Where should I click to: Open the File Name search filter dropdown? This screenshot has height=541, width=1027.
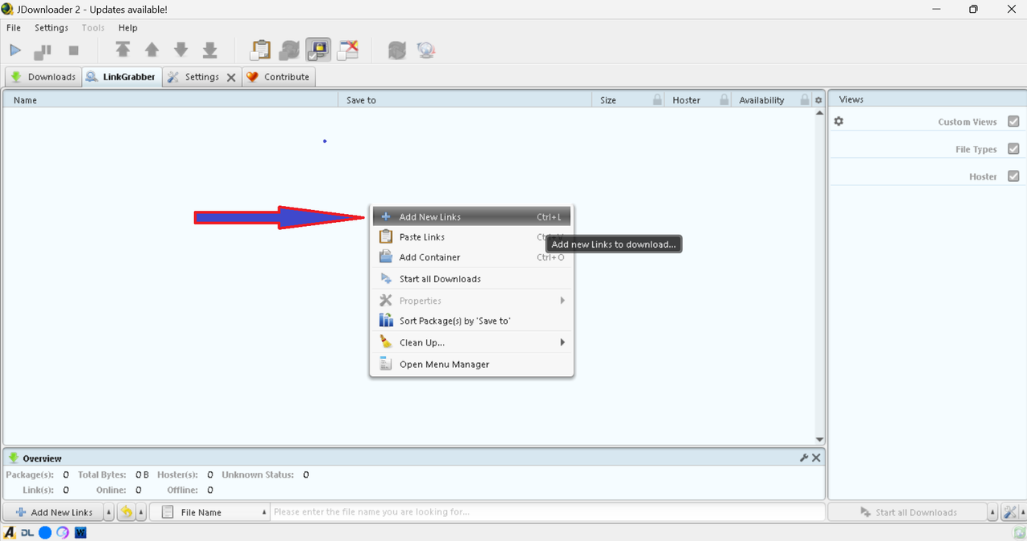pyautogui.click(x=209, y=512)
